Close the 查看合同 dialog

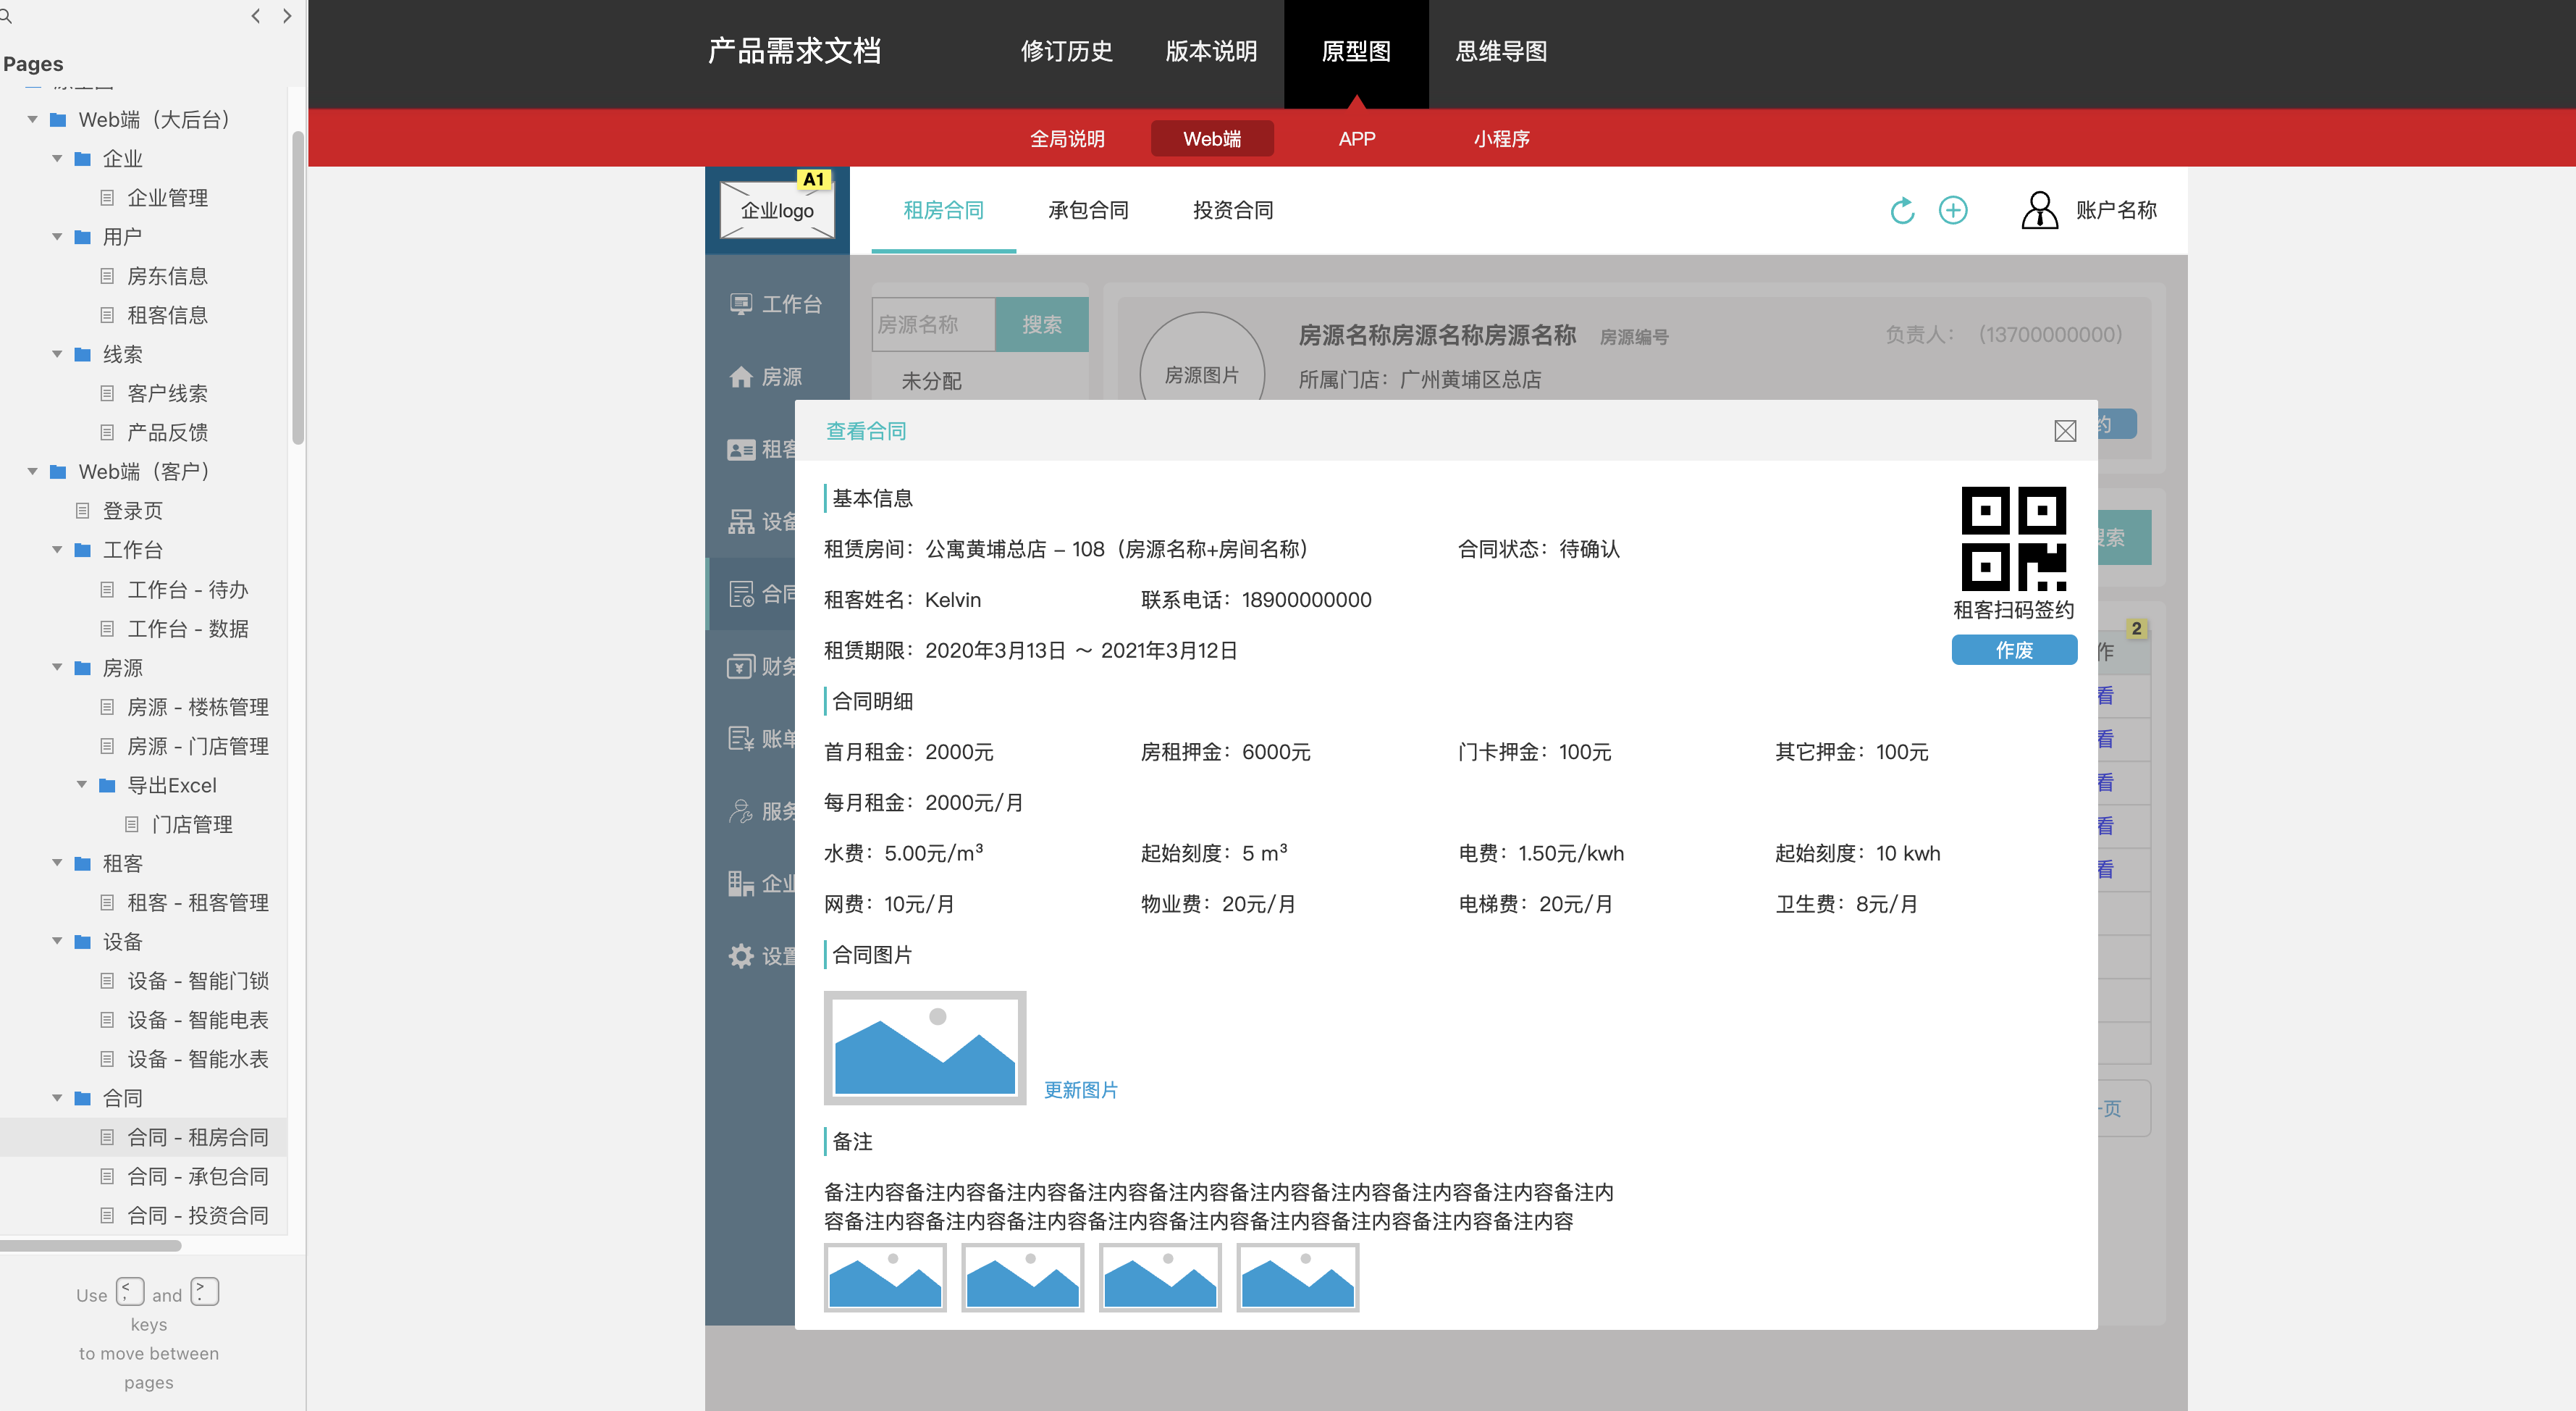coord(2065,430)
